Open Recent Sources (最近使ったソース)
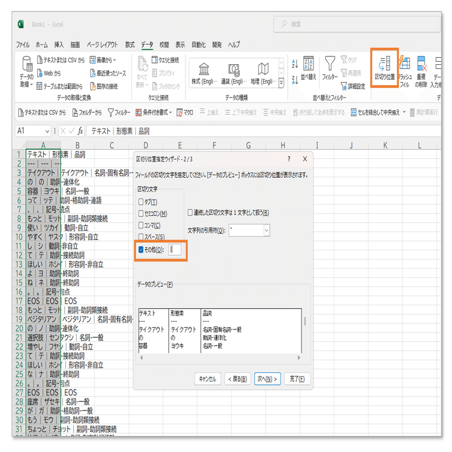 pos(108,73)
